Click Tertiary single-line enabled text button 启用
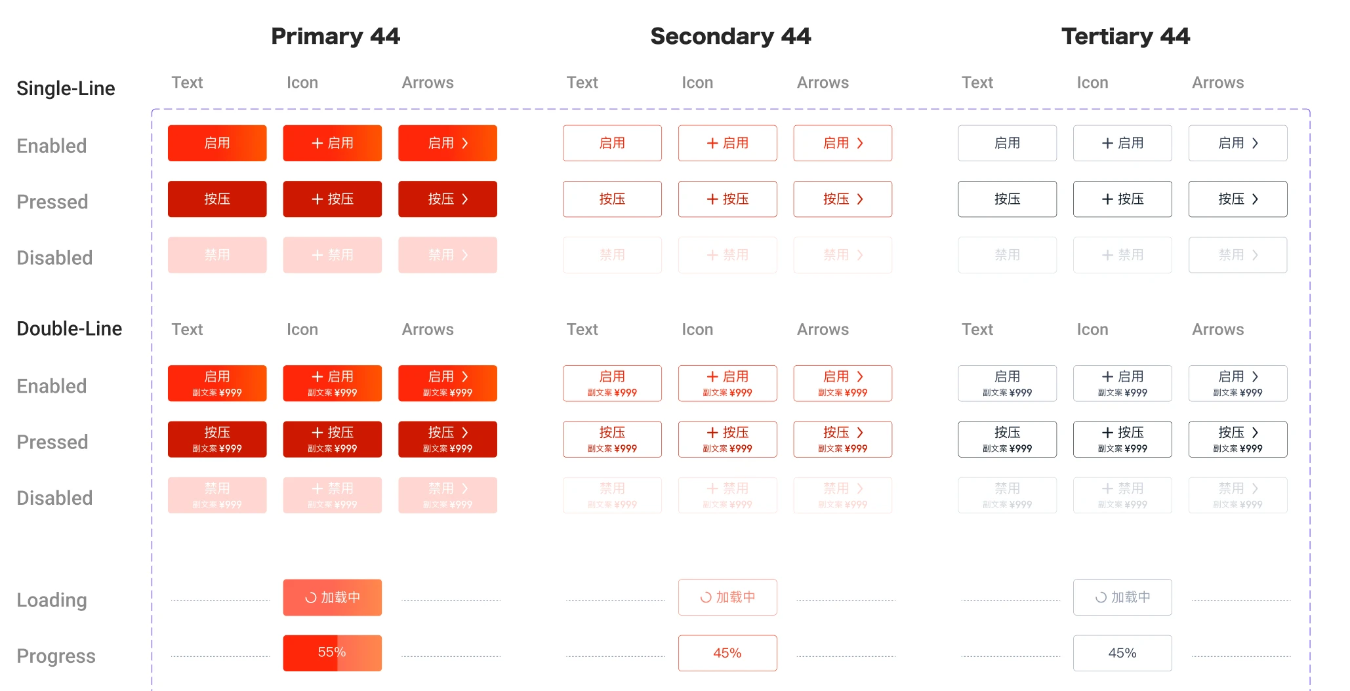 click(x=1007, y=143)
